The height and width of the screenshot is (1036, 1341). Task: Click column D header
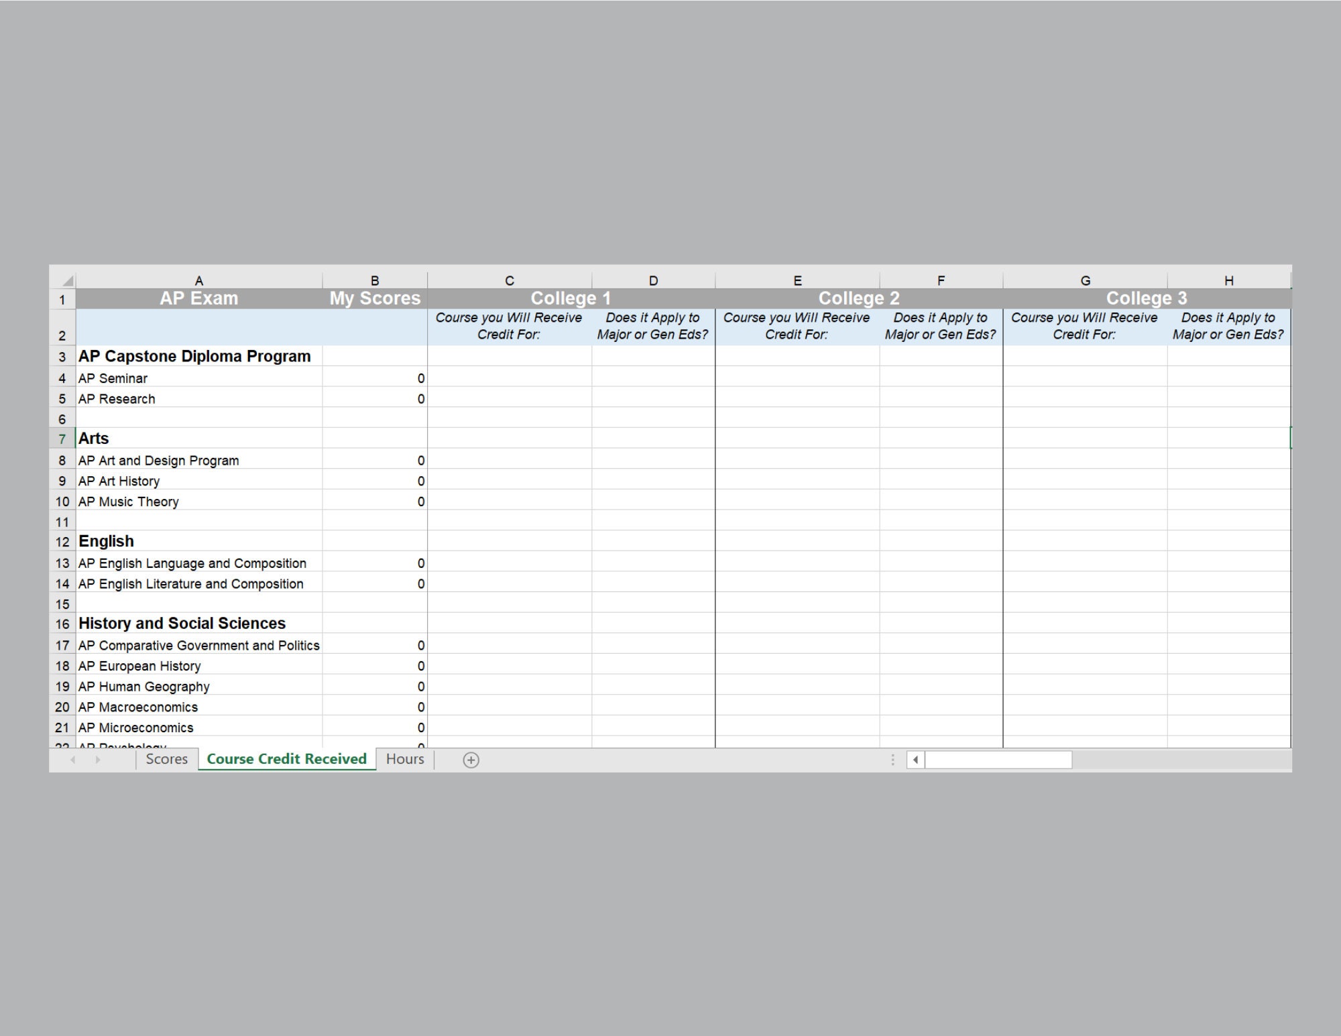[652, 280]
